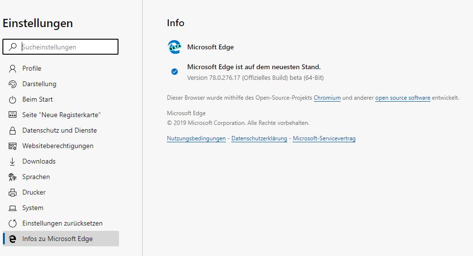Click the Einstellungen heading
The height and width of the screenshot is (256, 473).
point(38,24)
